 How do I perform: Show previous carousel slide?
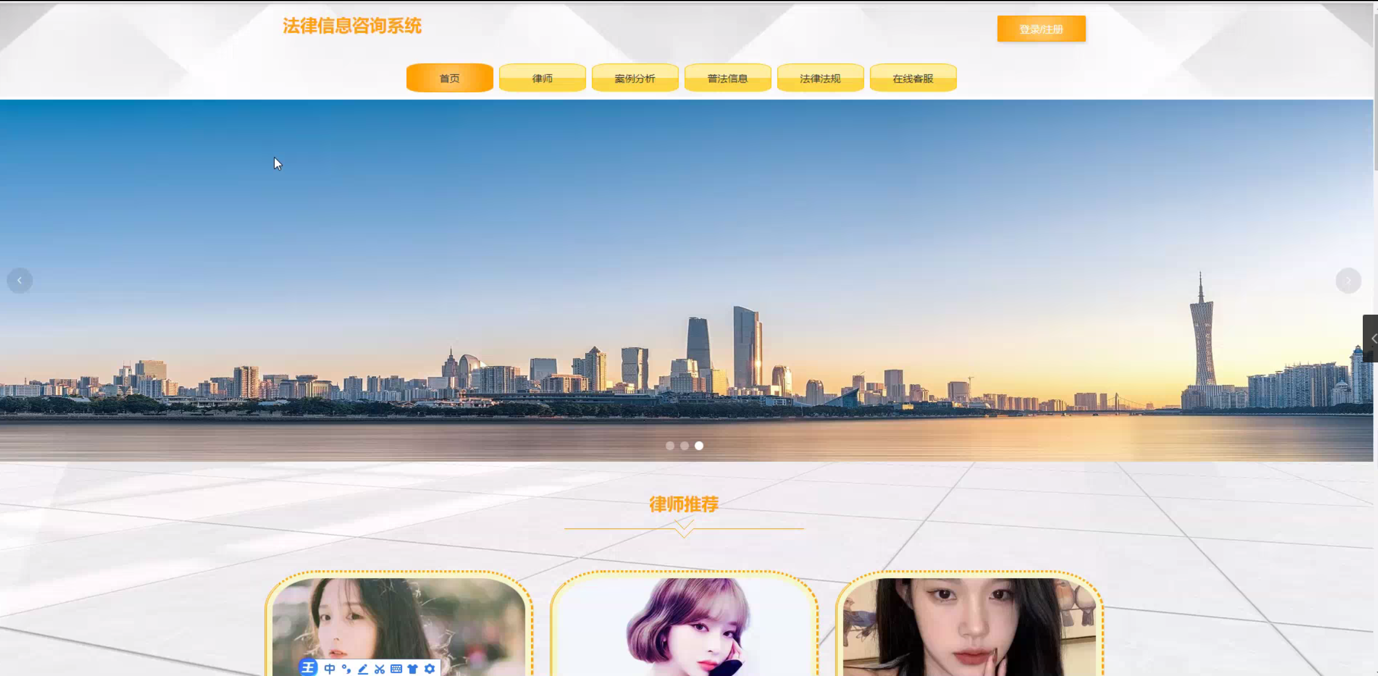(x=20, y=280)
